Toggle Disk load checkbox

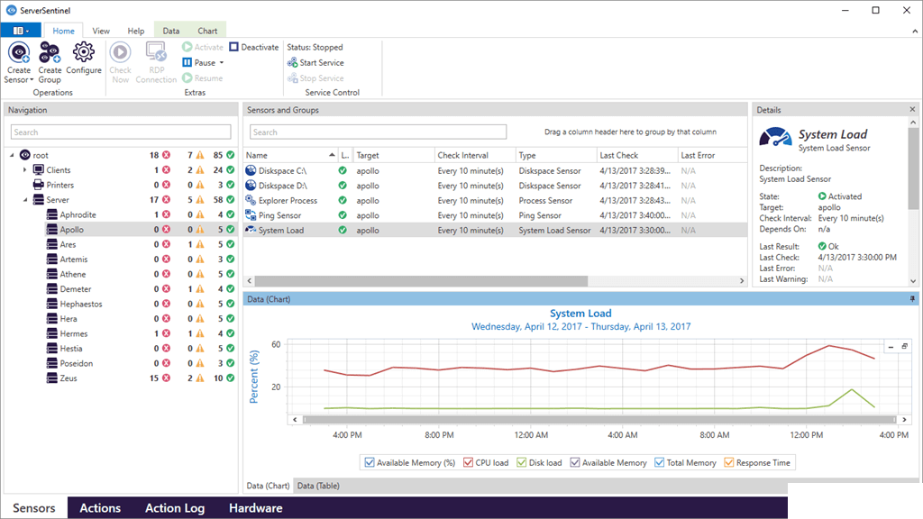point(522,462)
